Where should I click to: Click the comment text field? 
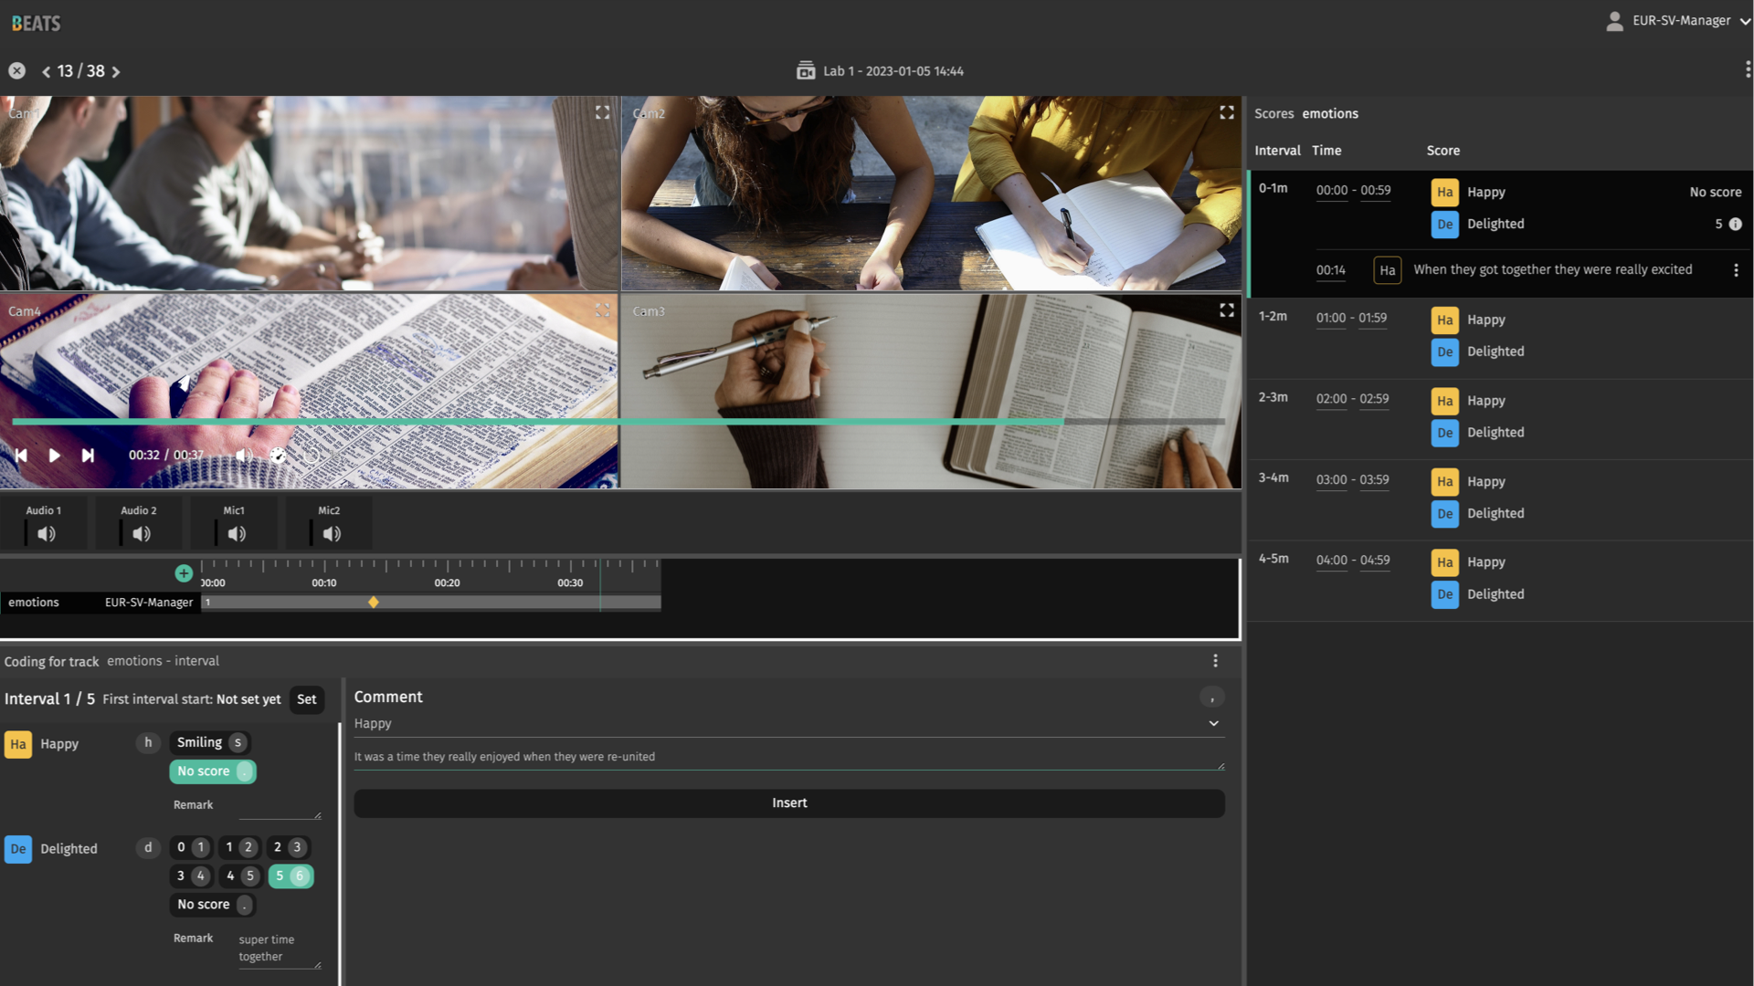(788, 757)
